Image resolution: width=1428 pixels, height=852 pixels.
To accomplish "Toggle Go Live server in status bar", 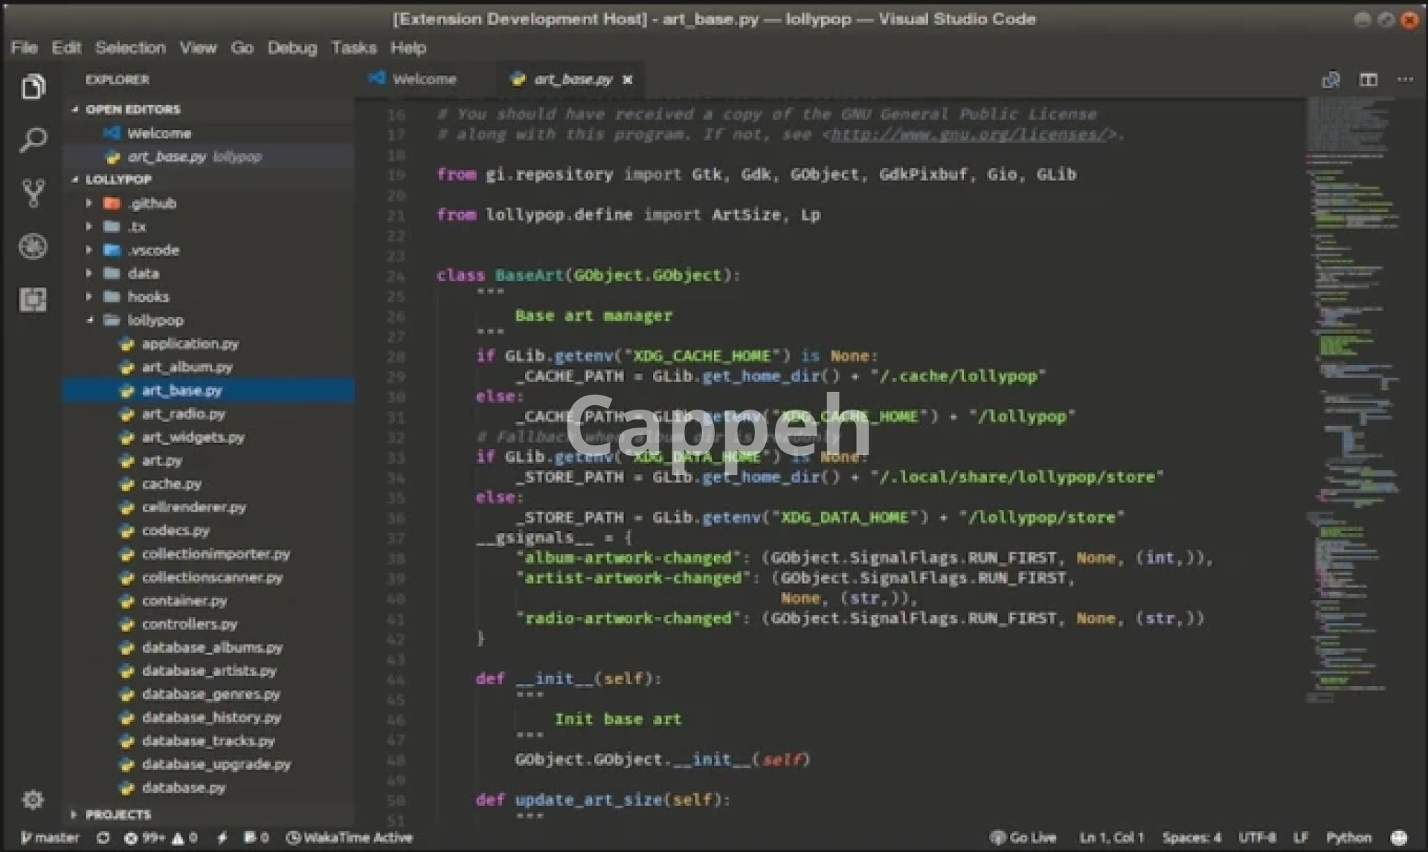I will click(1024, 838).
